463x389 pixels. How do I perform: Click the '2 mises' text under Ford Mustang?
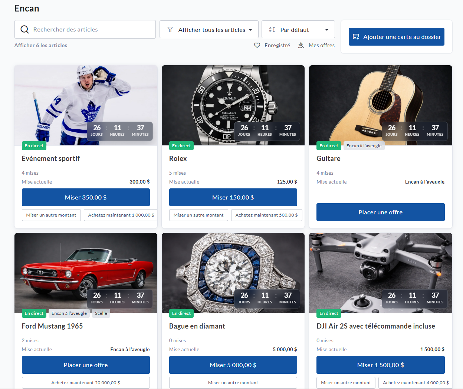tap(30, 340)
